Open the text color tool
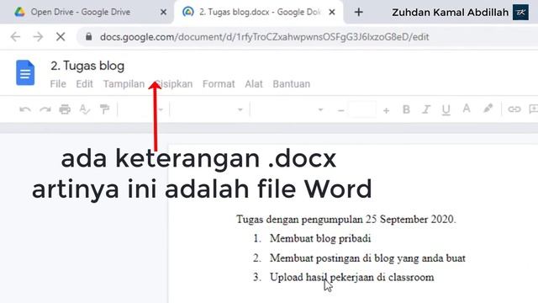538x303 pixels. (x=467, y=109)
